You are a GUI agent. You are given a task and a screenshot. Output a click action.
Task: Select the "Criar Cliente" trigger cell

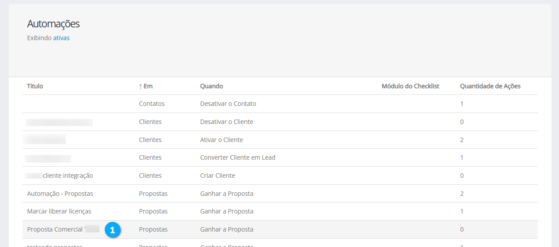pos(217,176)
